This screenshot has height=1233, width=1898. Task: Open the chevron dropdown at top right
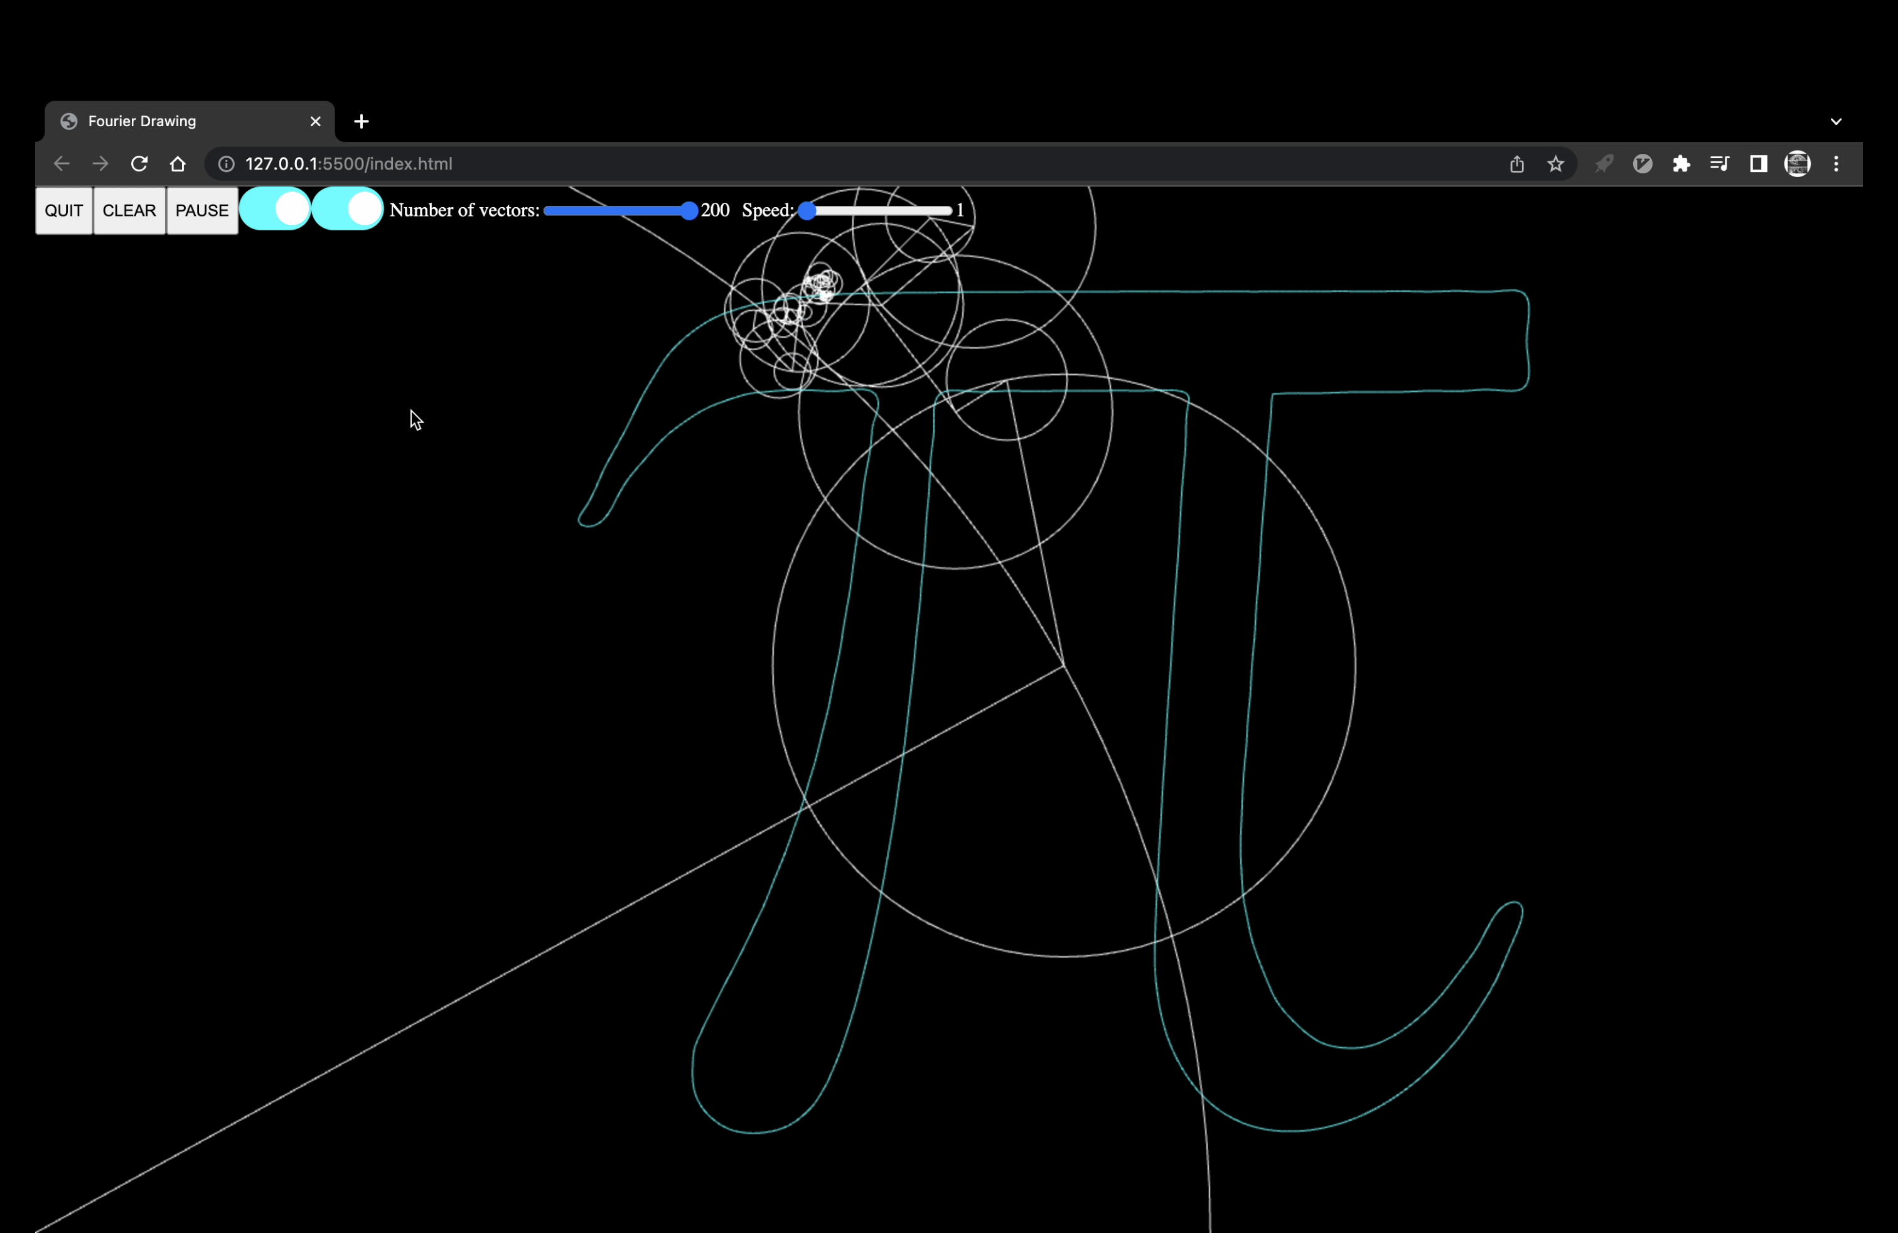pyautogui.click(x=1836, y=121)
